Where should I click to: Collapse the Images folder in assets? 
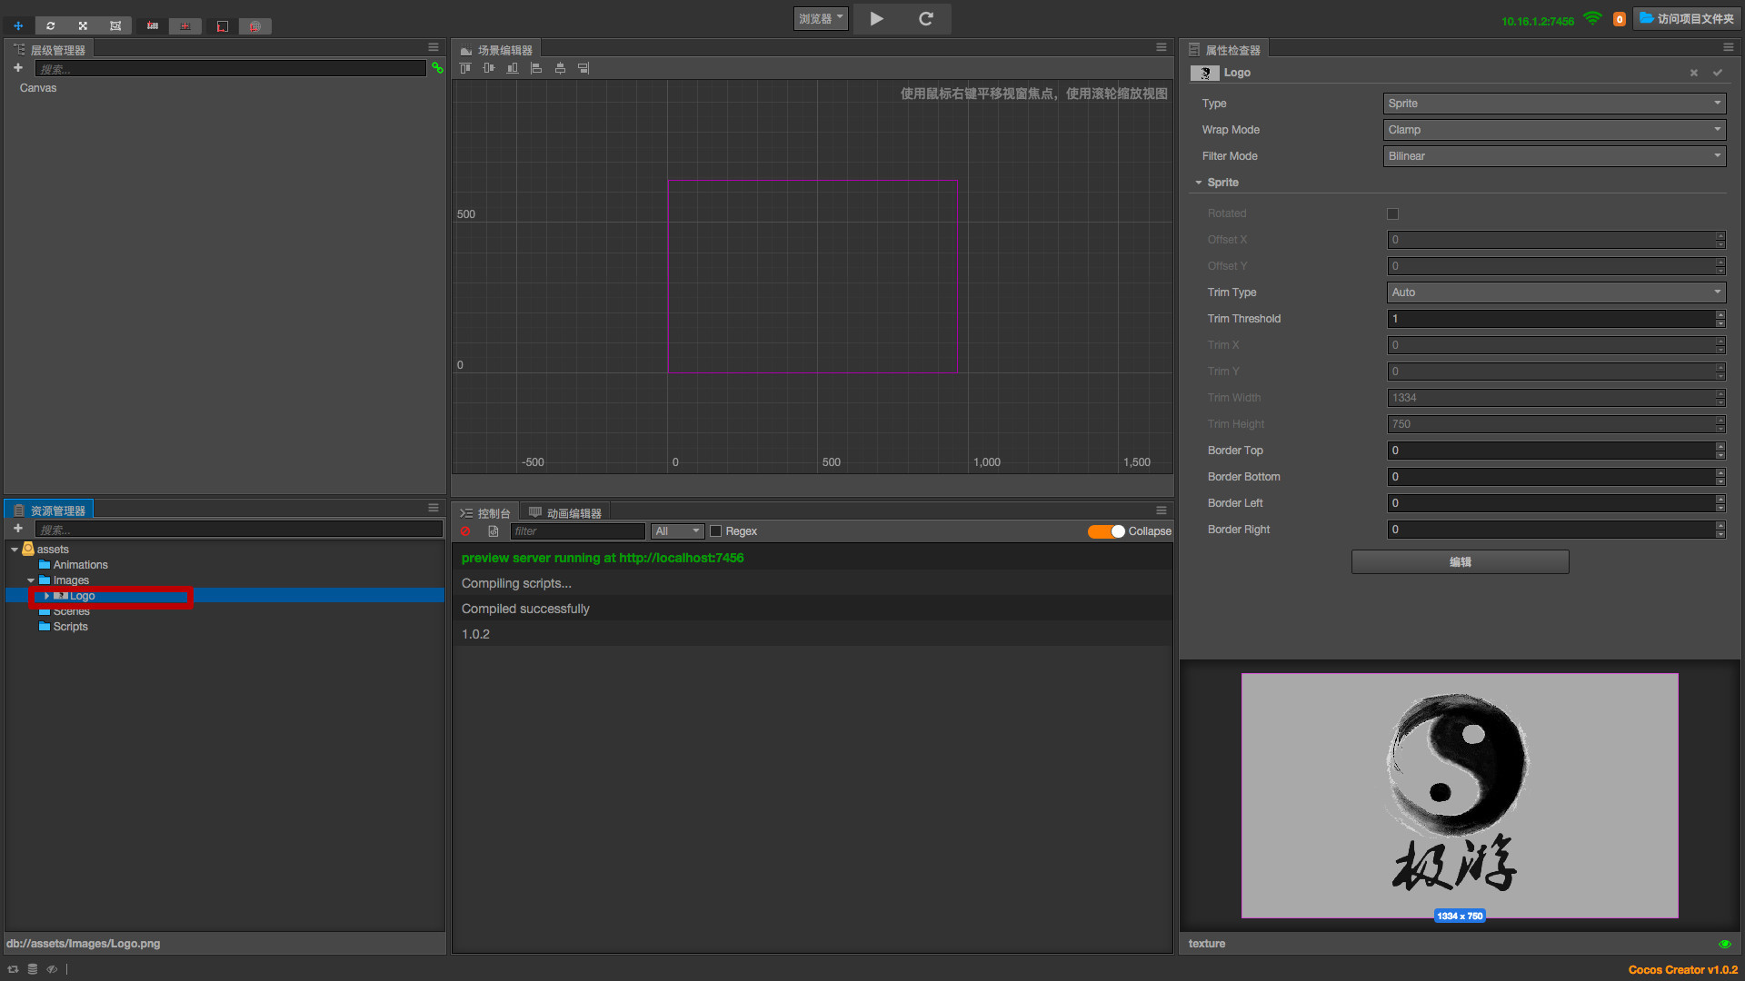pos(31,580)
